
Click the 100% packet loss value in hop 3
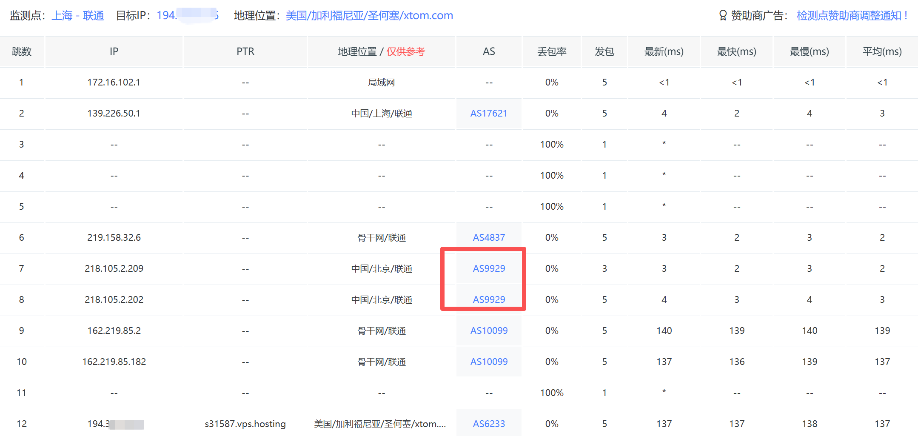[552, 145]
